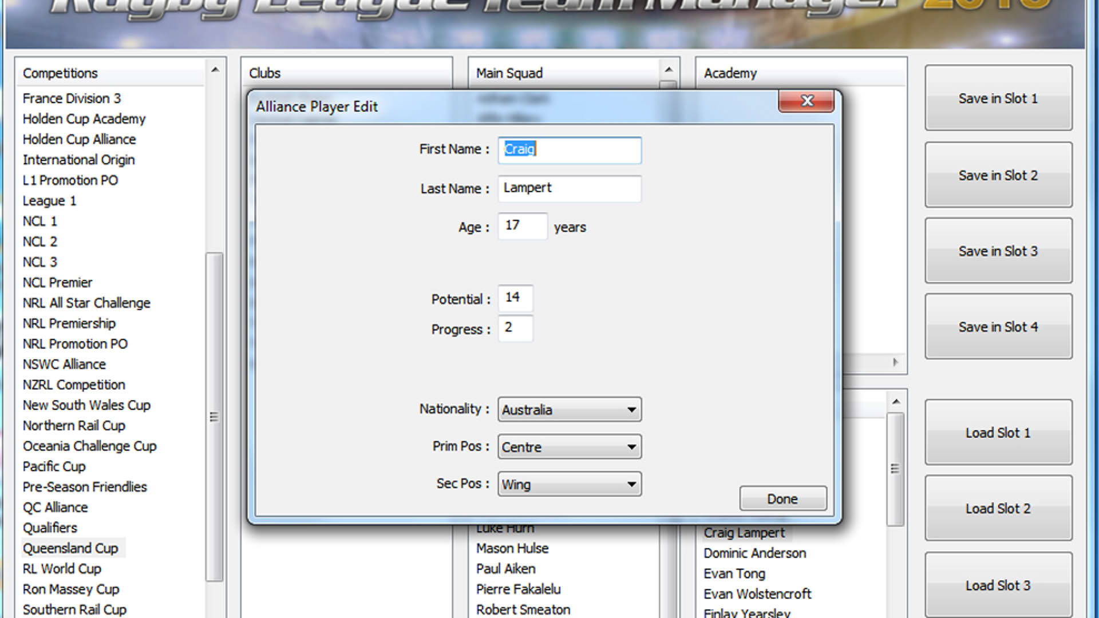This screenshot has height=618, width=1099.
Task: Select France Division 3 competition
Action: (72, 98)
